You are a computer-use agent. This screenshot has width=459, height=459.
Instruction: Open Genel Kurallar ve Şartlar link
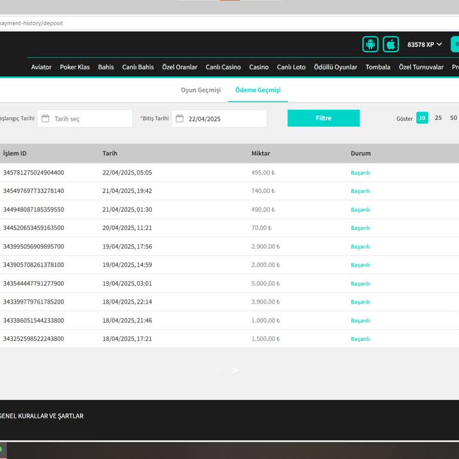click(42, 416)
